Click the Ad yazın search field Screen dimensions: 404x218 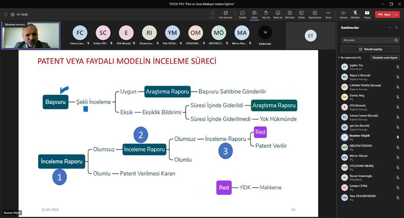[x=367, y=40]
